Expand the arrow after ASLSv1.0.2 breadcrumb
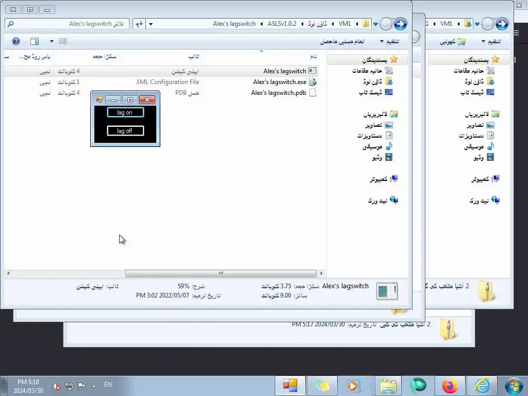Image resolution: width=528 pixels, height=396 pixels. pos(261,24)
